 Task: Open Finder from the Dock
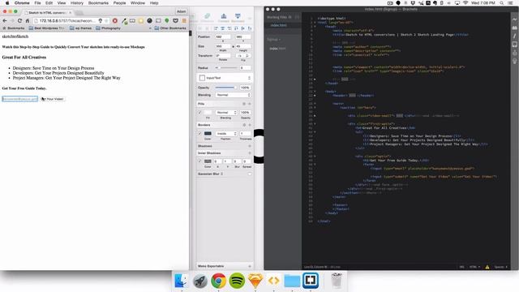click(182, 281)
